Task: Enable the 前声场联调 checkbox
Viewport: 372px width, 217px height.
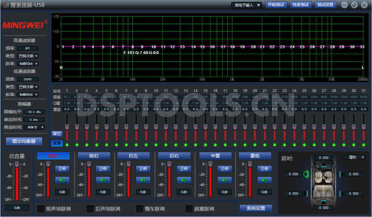Action: (41, 209)
